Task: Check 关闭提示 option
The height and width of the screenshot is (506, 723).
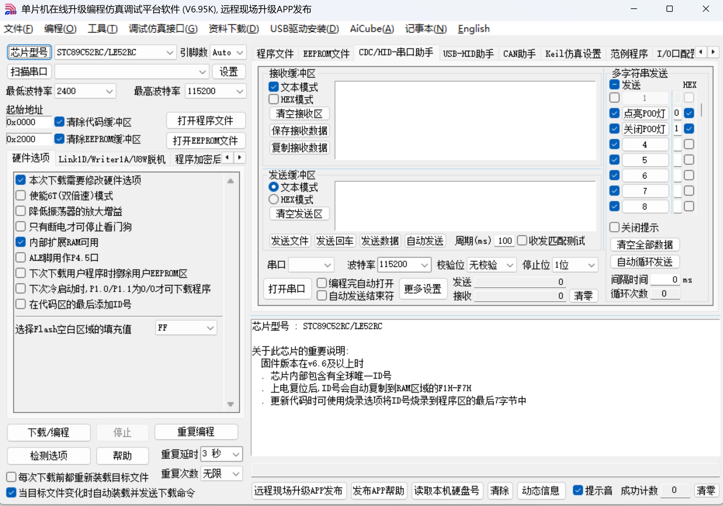Action: point(614,227)
